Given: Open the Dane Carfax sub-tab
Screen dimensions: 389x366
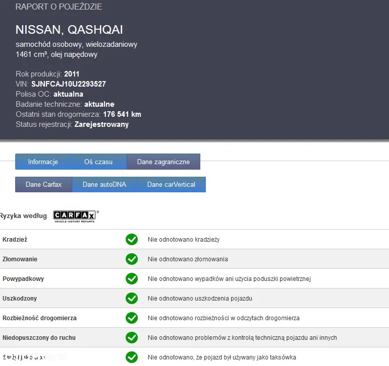Looking at the screenshot, I should tap(44, 184).
